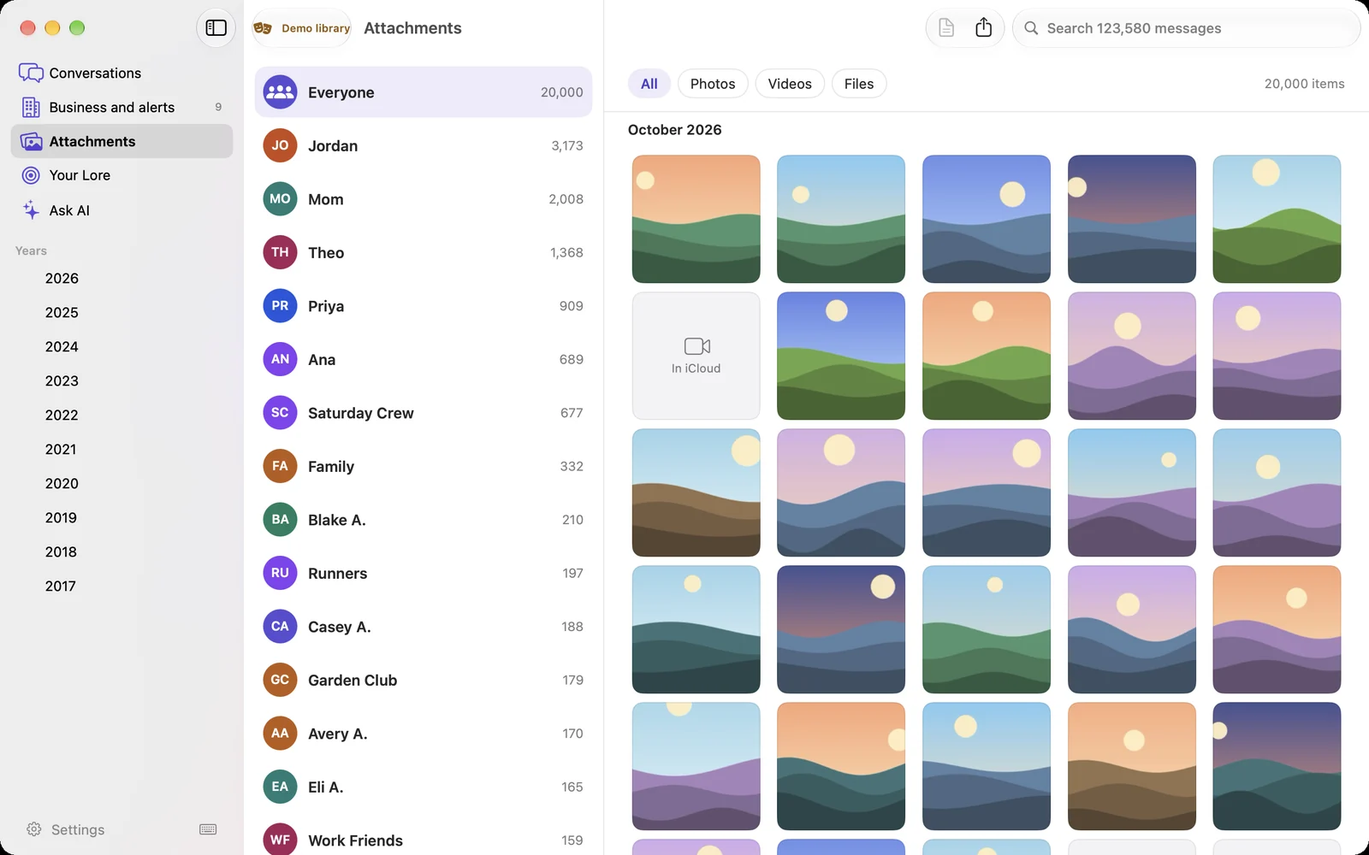Image resolution: width=1369 pixels, height=855 pixels.
Task: Click the Attachments title heading
Action: tap(412, 28)
